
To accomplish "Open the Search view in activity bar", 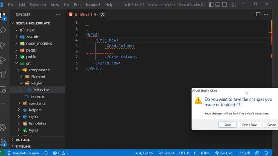I will point(3,30).
